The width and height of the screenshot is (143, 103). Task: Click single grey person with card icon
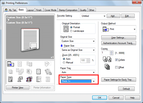click(x=20, y=79)
